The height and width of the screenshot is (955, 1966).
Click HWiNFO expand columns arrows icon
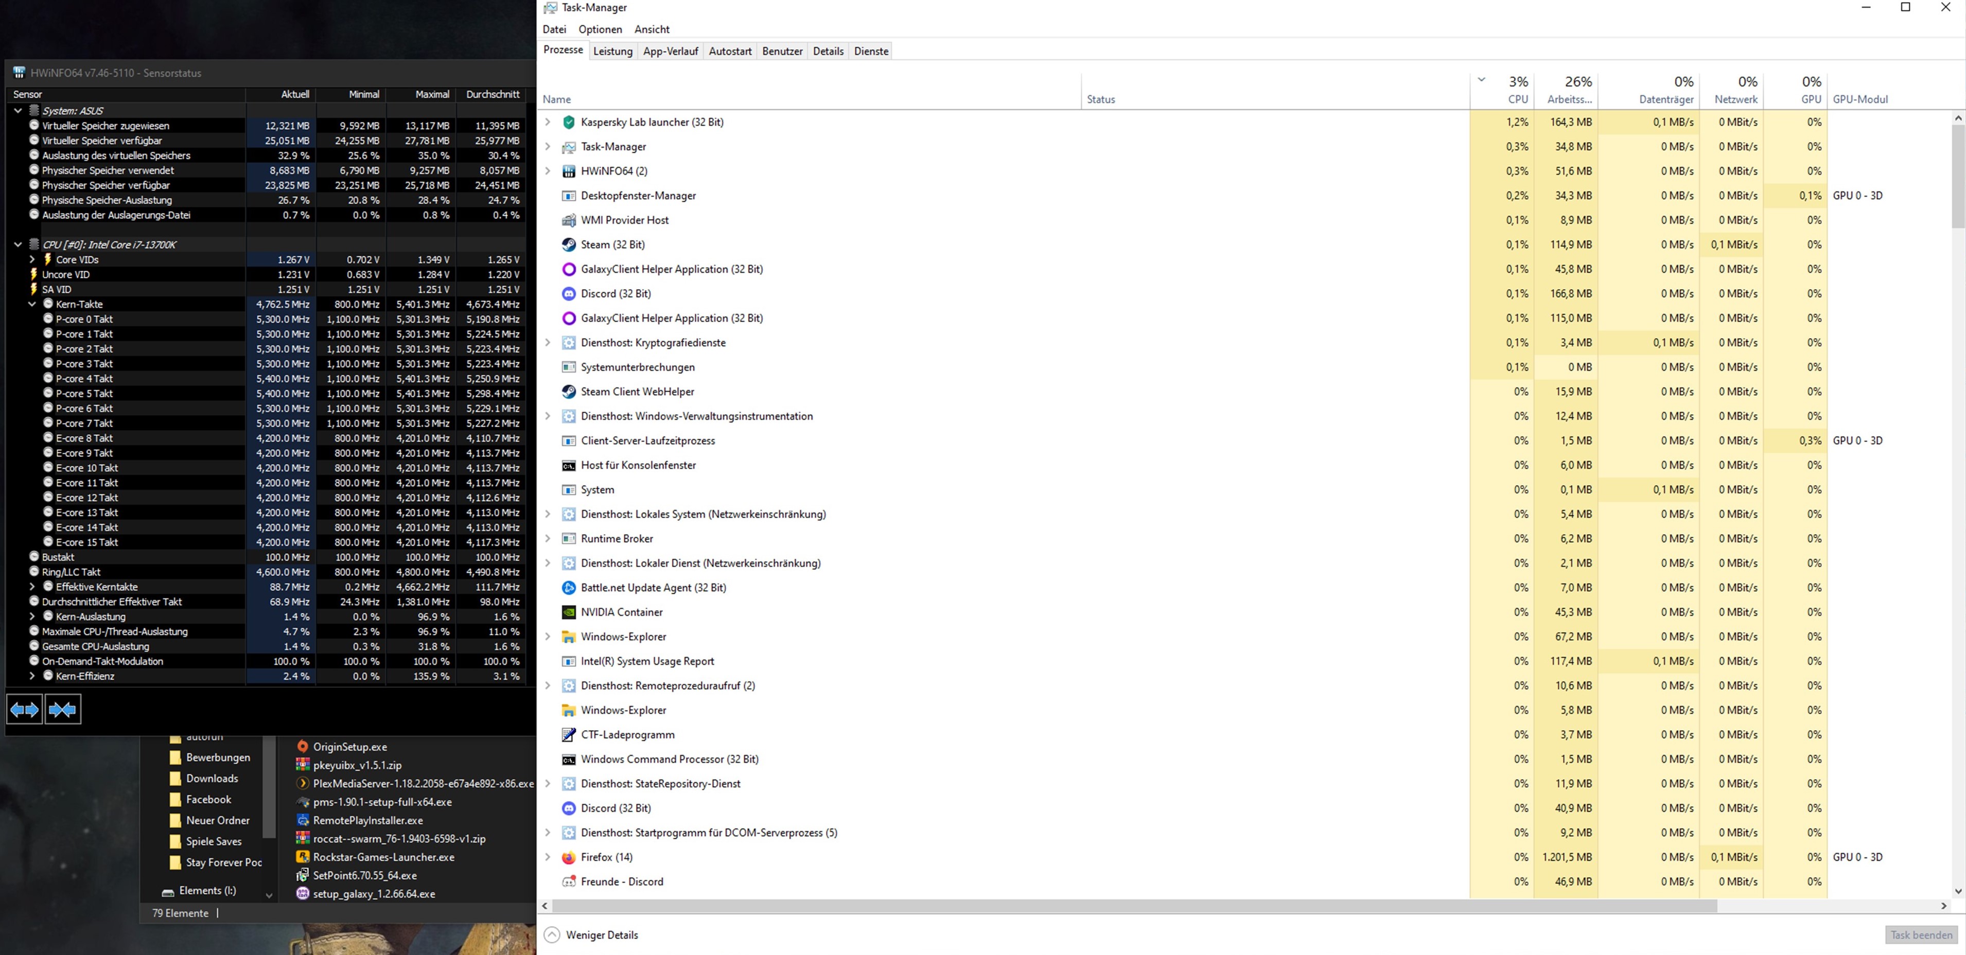tap(24, 710)
